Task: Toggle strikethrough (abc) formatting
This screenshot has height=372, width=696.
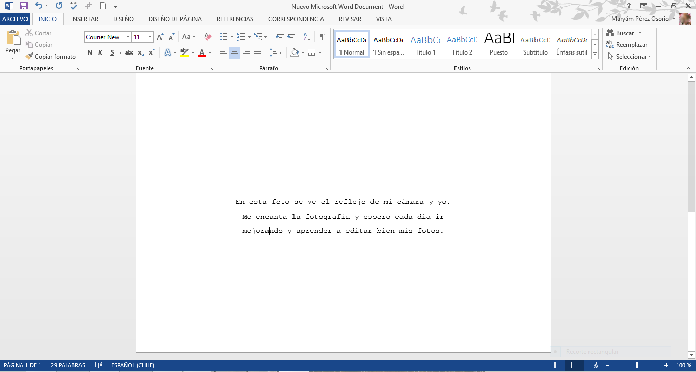Action: pyautogui.click(x=129, y=52)
